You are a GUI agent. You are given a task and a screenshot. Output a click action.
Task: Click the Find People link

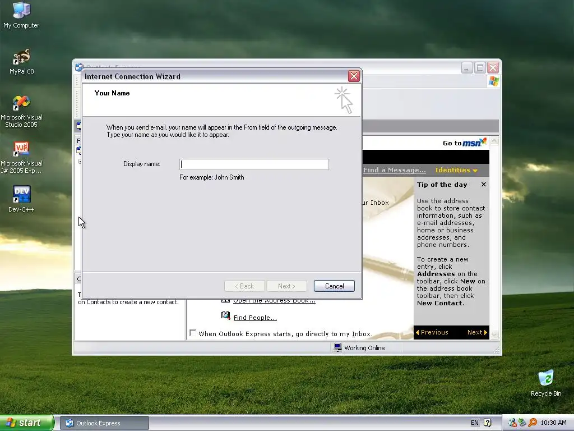255,318
